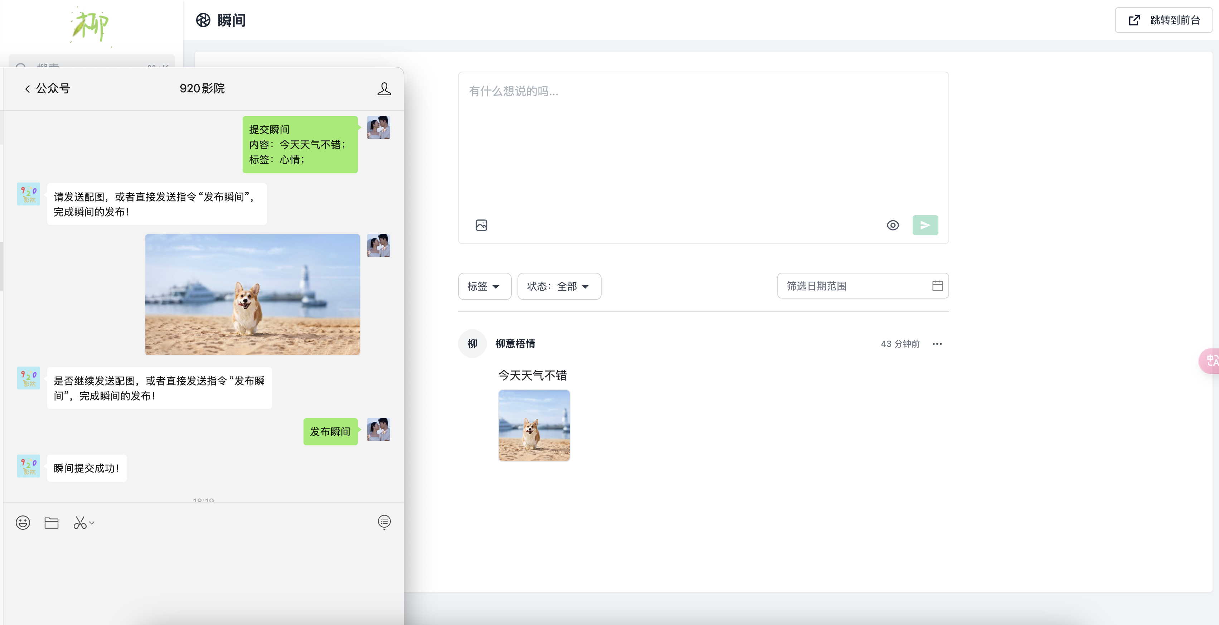Open the more options menu on 柳意梧情's post
Image resolution: width=1219 pixels, height=625 pixels.
point(937,344)
